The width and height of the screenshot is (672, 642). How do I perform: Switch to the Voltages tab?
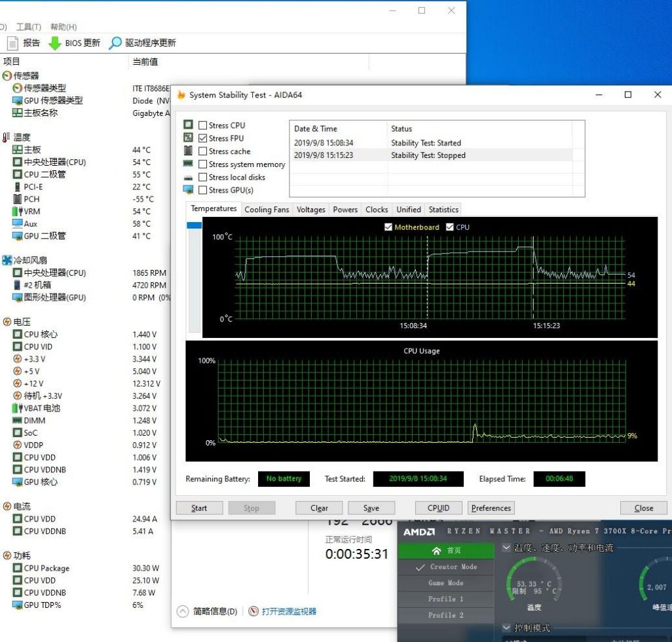[310, 209]
